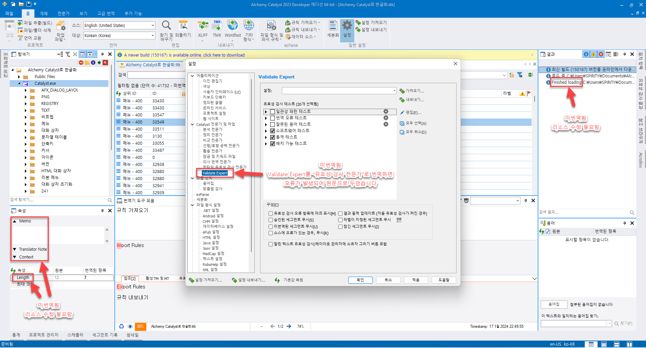646x348 pixels.
Task: Click the filter icon in explorer panel header
Action: [68, 54]
